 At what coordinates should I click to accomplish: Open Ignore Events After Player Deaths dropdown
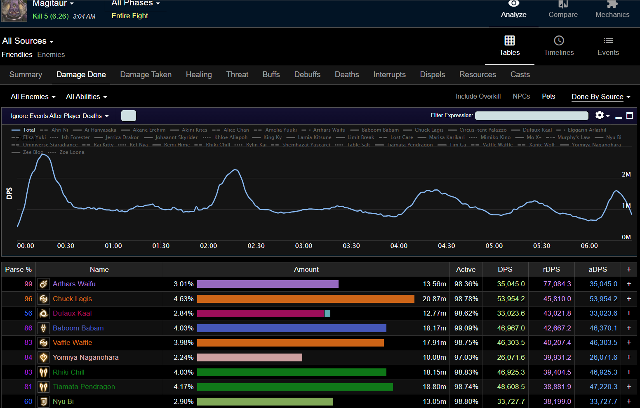(x=60, y=116)
